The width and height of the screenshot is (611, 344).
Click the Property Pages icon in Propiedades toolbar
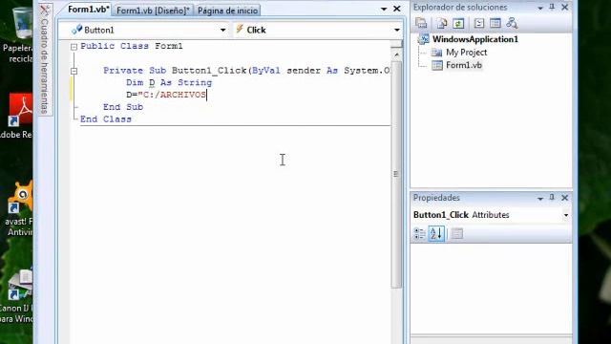coord(456,233)
